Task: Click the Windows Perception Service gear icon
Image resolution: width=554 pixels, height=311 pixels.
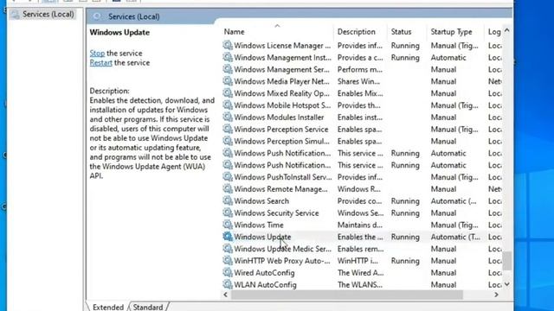Action: point(228,130)
